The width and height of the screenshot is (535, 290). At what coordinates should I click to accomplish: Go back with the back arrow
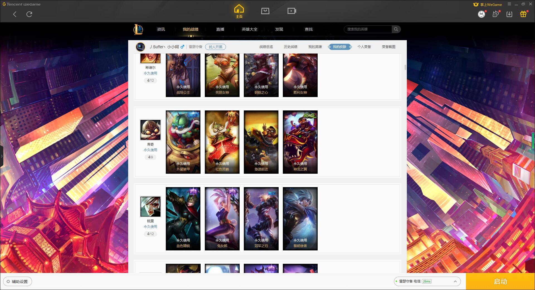pos(15,14)
